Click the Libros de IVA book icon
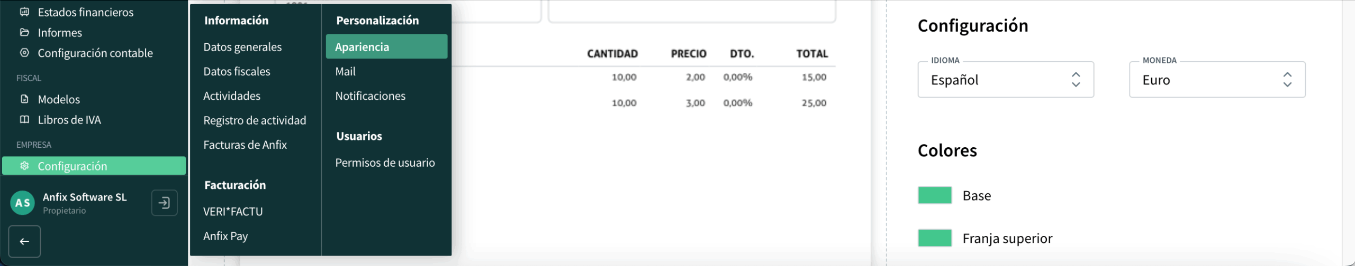Image resolution: width=1355 pixels, height=266 pixels. click(x=24, y=119)
